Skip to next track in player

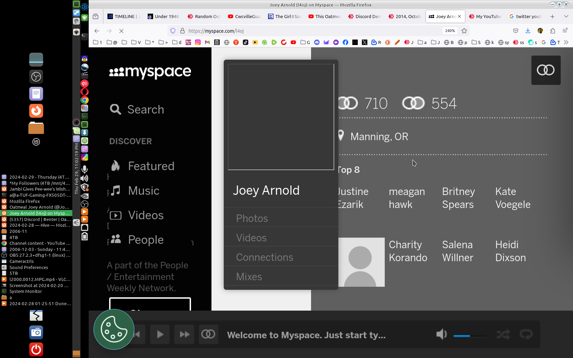click(184, 334)
